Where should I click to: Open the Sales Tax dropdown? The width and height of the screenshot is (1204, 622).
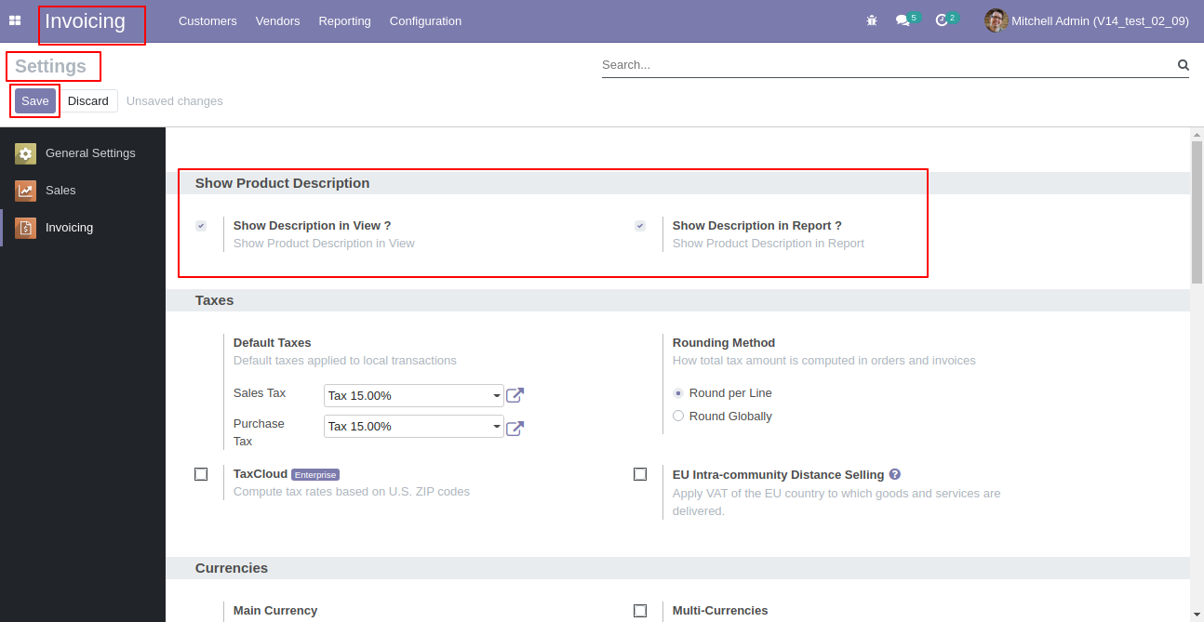coord(414,396)
